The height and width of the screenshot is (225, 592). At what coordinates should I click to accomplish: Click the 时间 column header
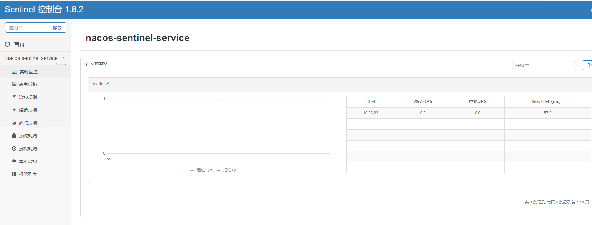[370, 101]
